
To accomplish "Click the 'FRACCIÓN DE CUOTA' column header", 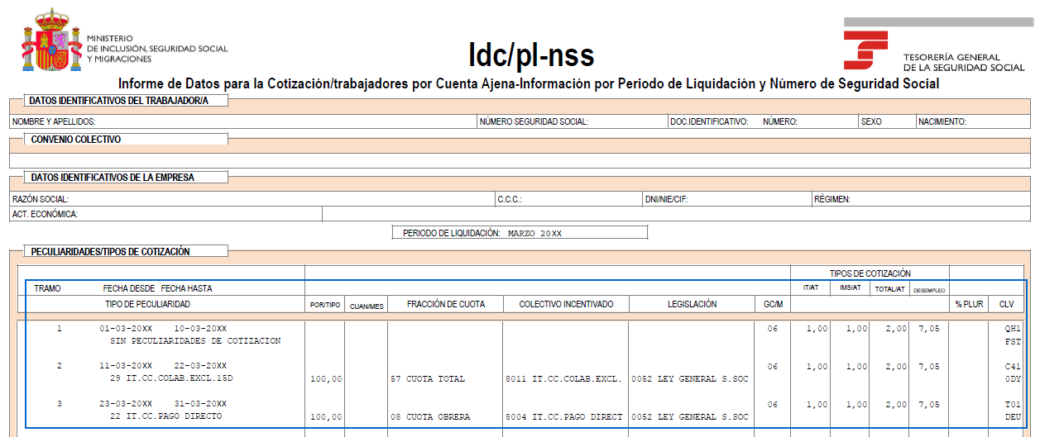I will (x=446, y=305).
